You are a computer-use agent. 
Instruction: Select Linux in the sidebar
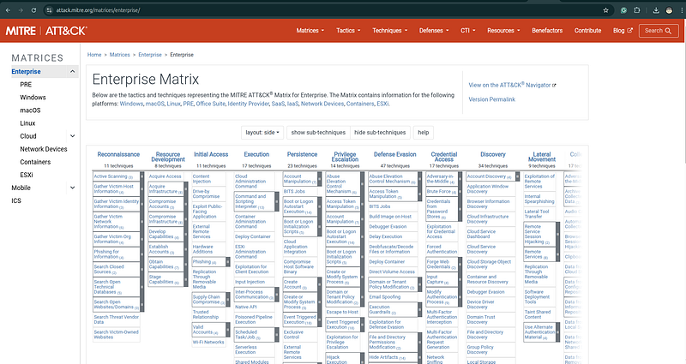tap(27, 123)
